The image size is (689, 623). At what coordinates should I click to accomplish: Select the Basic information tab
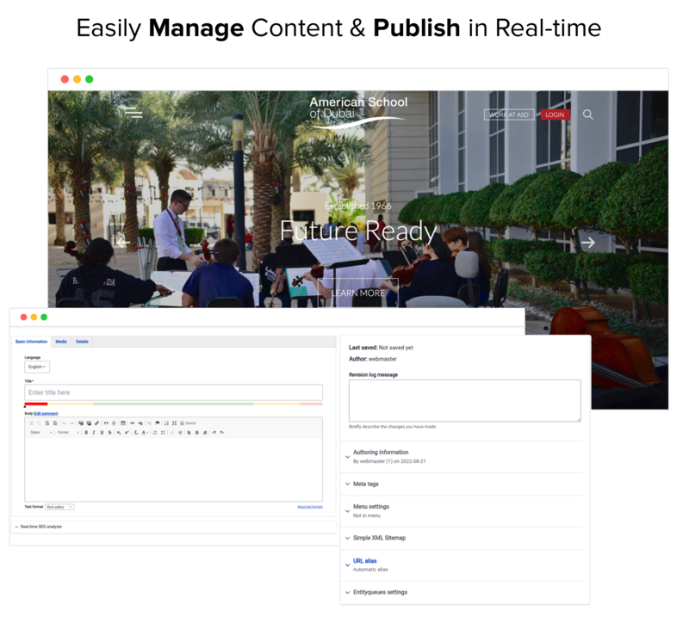pyautogui.click(x=31, y=342)
